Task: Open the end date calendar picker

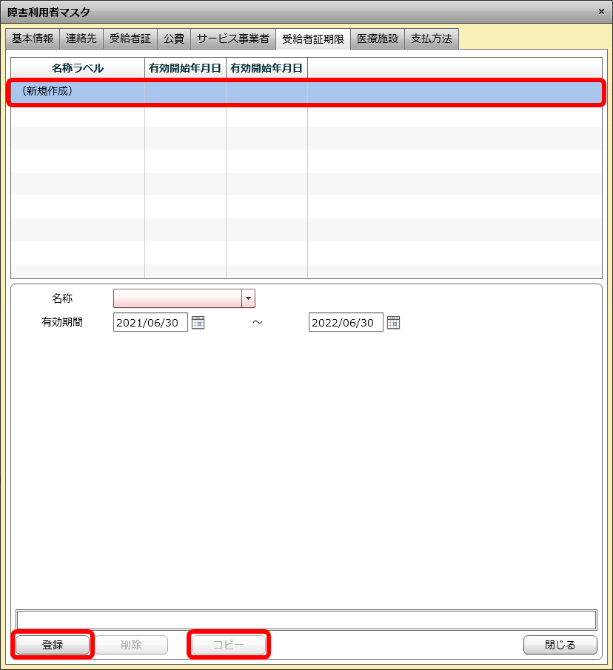Action: click(x=393, y=322)
